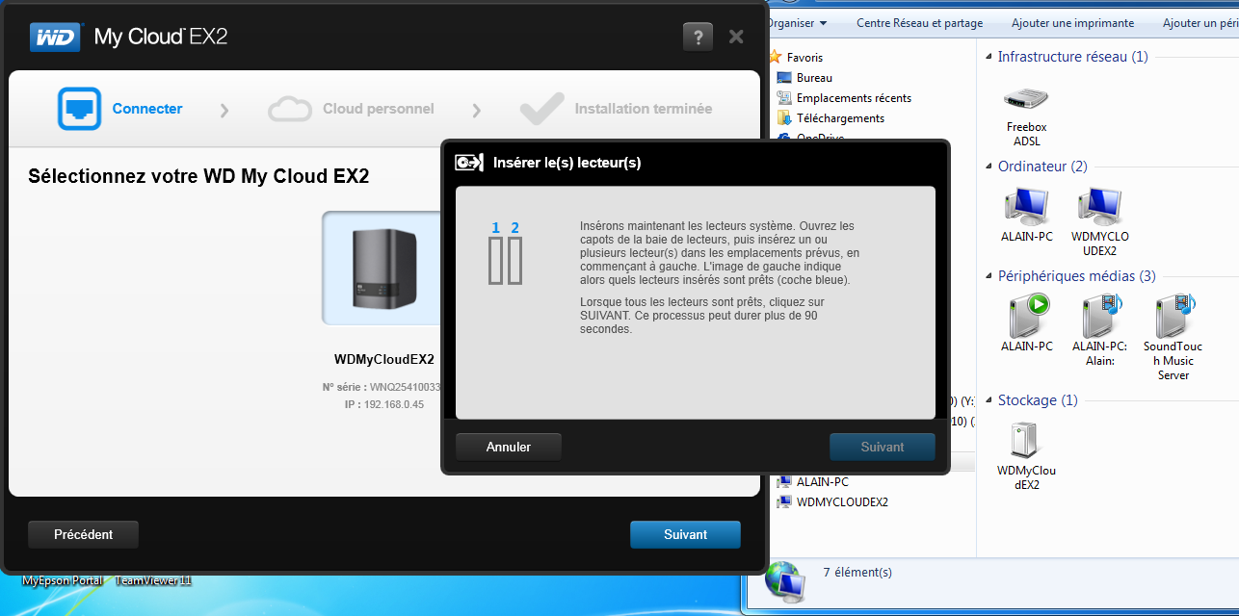Collapse the Ordinateur group
1239x616 pixels.
[989, 167]
